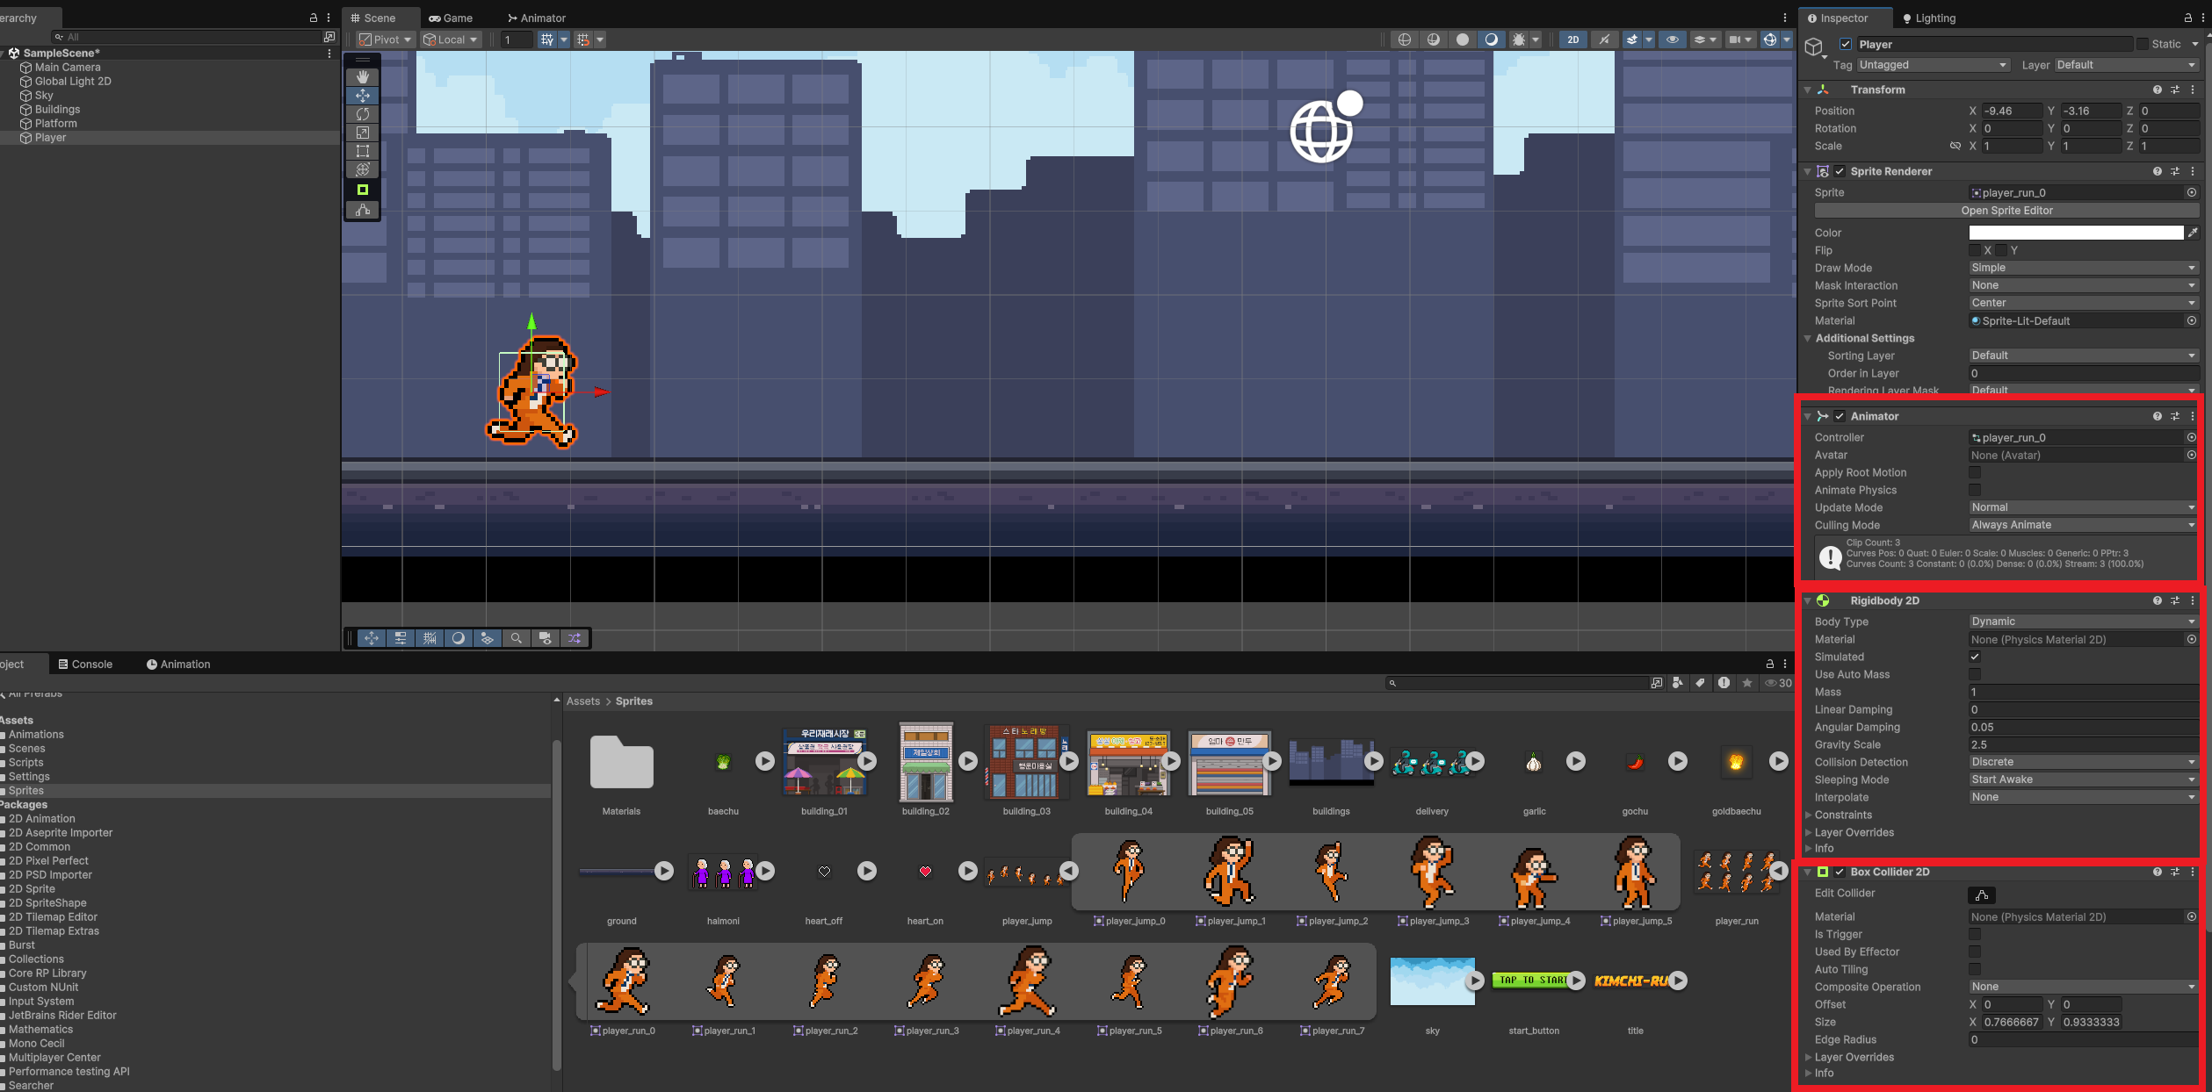This screenshot has width=2212, height=1092.
Task: Select the Rect transform tool
Action: tap(362, 151)
